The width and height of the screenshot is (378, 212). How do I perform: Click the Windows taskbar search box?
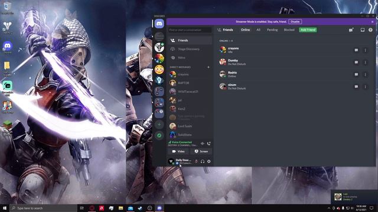43,208
